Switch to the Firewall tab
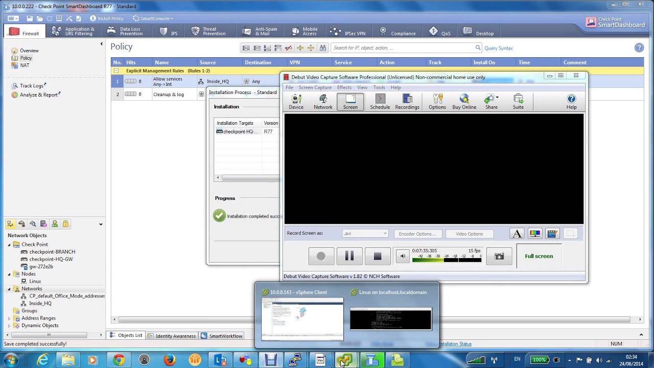 tap(24, 32)
